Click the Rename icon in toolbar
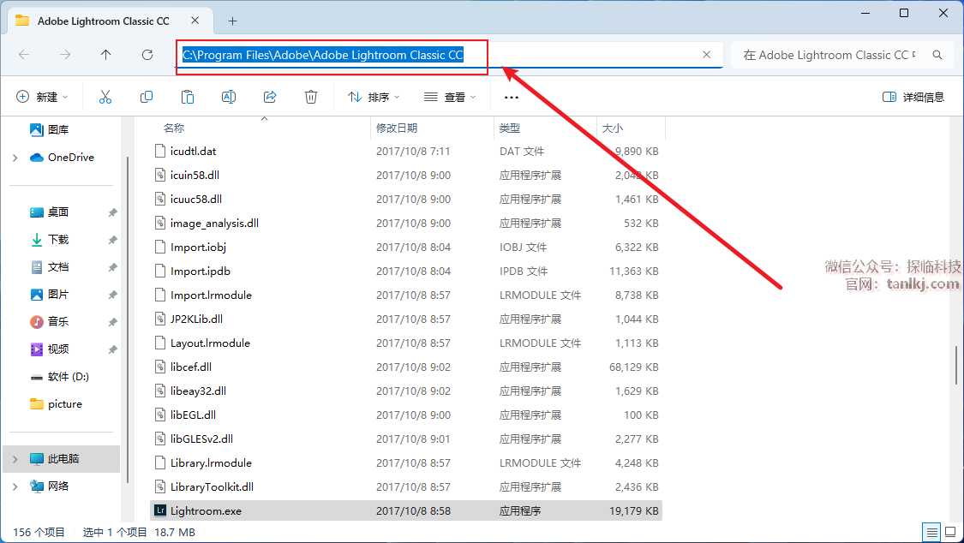 click(x=229, y=97)
